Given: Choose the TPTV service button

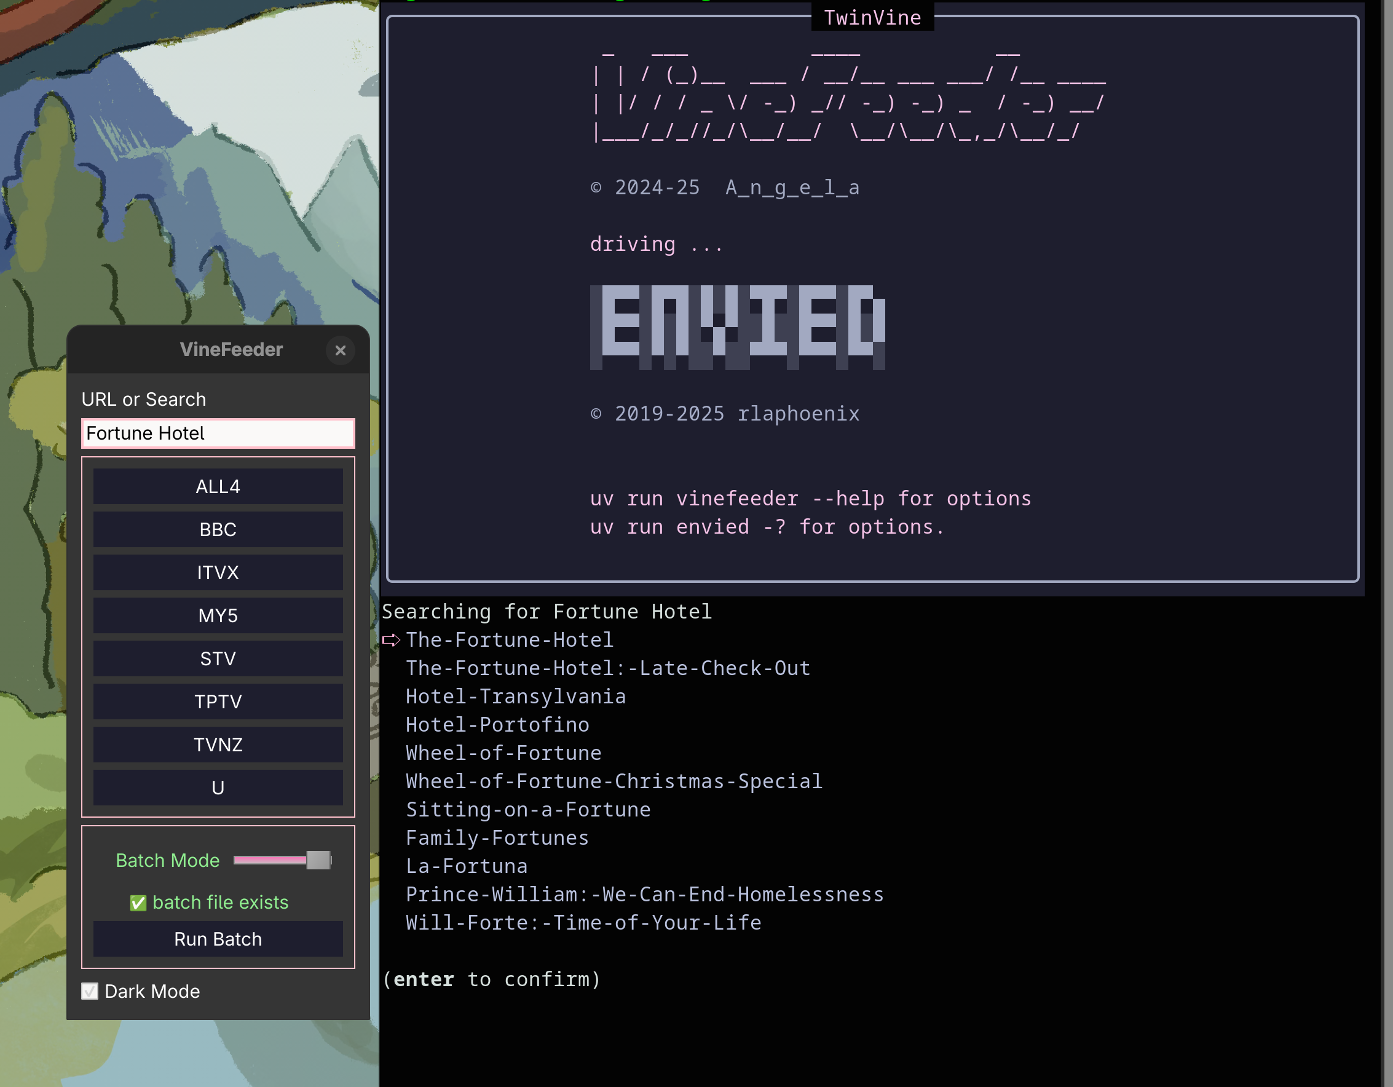Looking at the screenshot, I should tap(218, 702).
